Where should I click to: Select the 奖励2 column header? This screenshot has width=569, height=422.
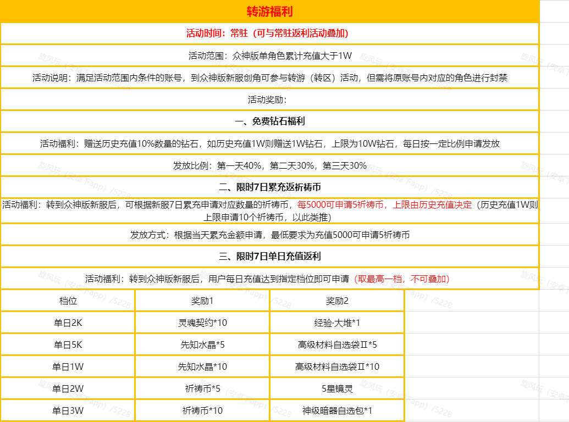(x=337, y=301)
